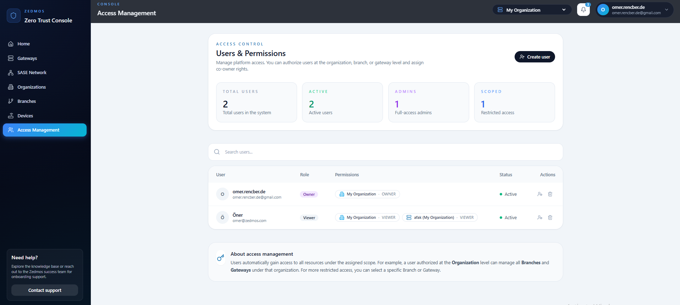680x305 pixels.
Task: Click the Viewer role badge
Action: 309,218
